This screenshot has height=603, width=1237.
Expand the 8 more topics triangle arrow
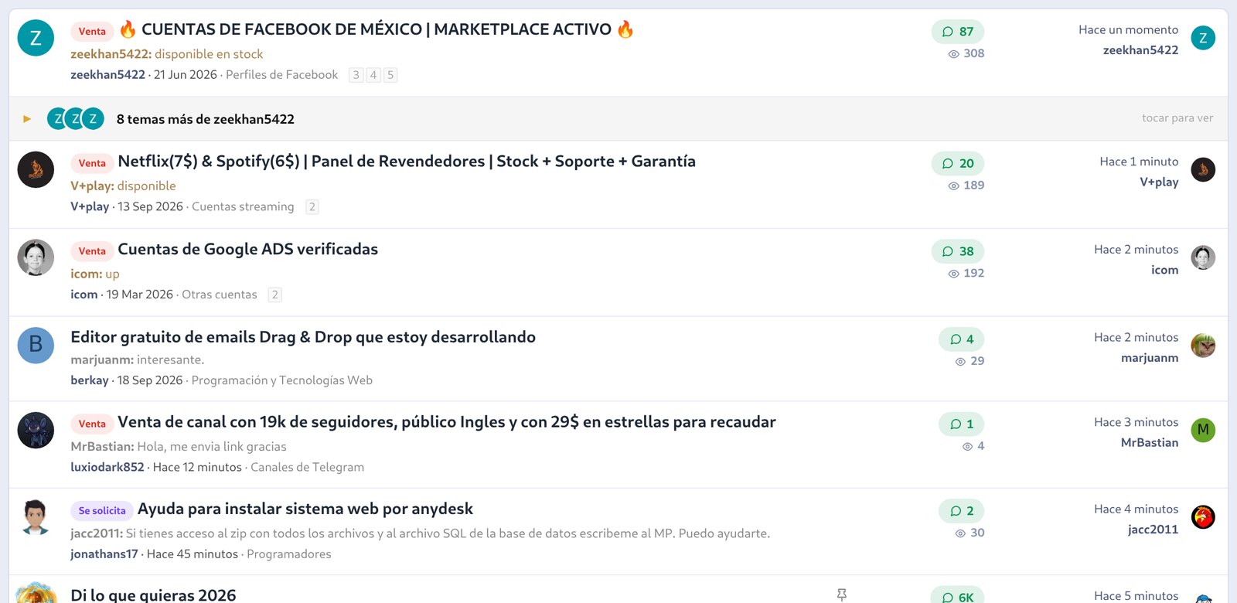pyautogui.click(x=27, y=119)
